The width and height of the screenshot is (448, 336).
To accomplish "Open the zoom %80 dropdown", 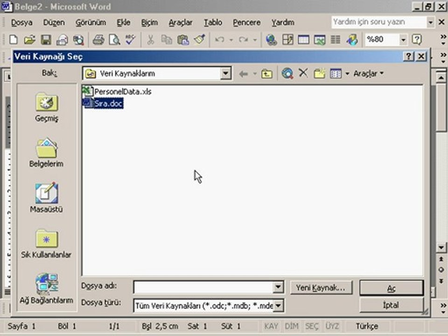I will pos(403,39).
